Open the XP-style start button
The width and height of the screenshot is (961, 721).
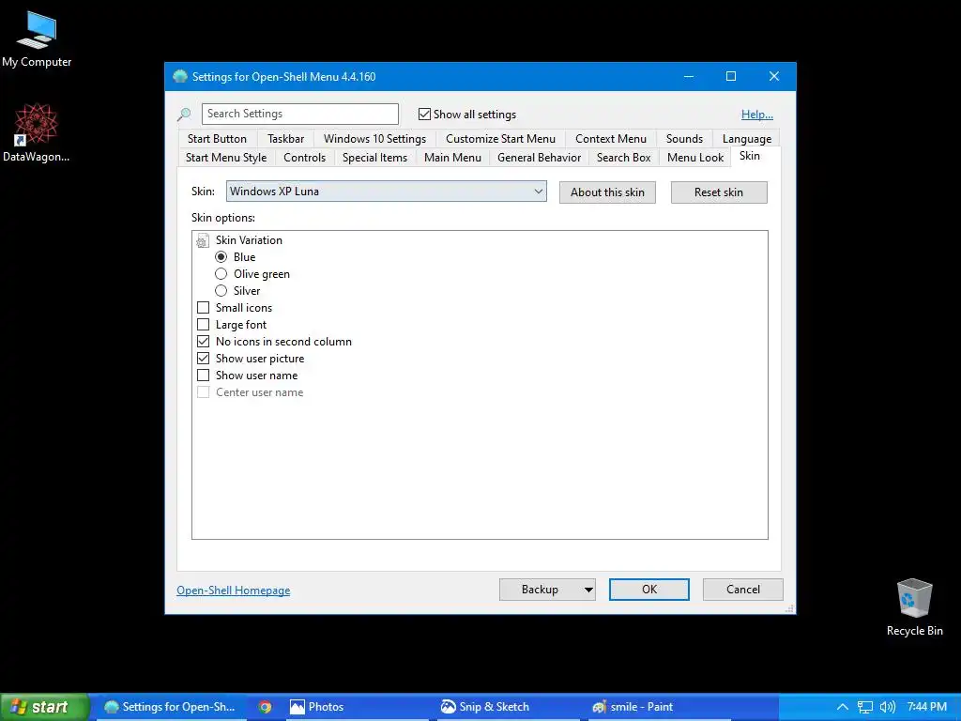45,707
